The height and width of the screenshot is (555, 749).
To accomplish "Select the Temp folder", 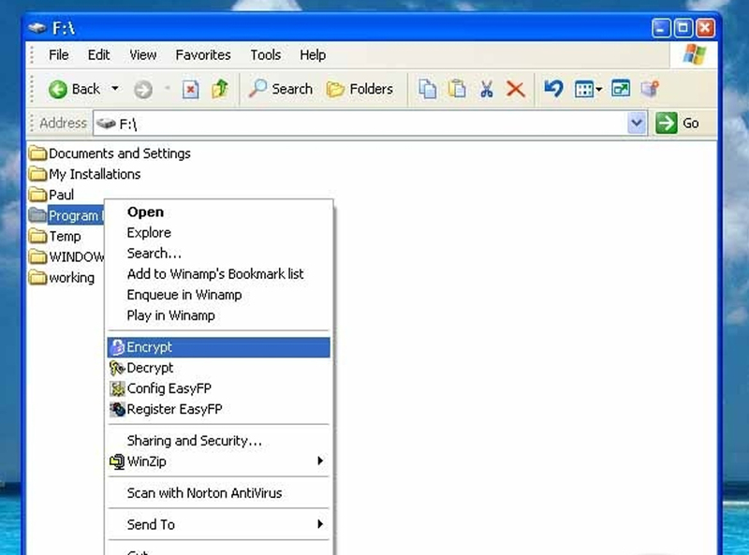I will (54, 237).
